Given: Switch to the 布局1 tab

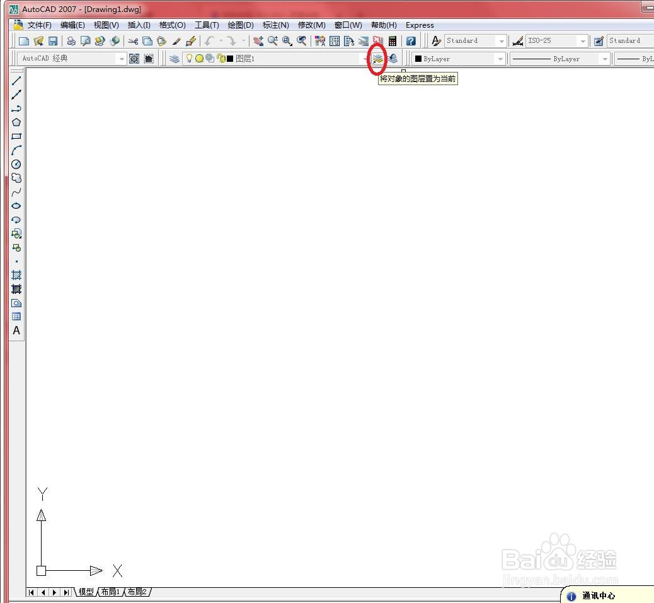Looking at the screenshot, I should 110,592.
